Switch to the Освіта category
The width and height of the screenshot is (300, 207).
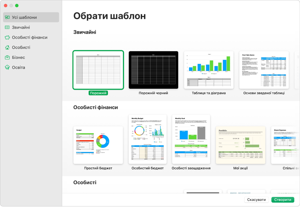pyautogui.click(x=31, y=67)
